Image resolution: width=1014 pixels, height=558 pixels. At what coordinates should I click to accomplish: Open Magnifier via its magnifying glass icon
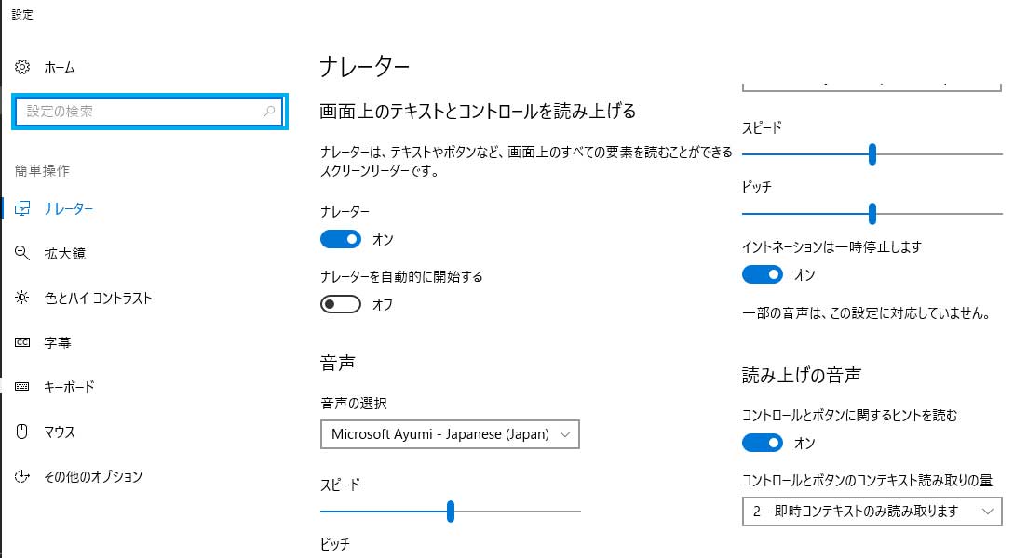[23, 253]
